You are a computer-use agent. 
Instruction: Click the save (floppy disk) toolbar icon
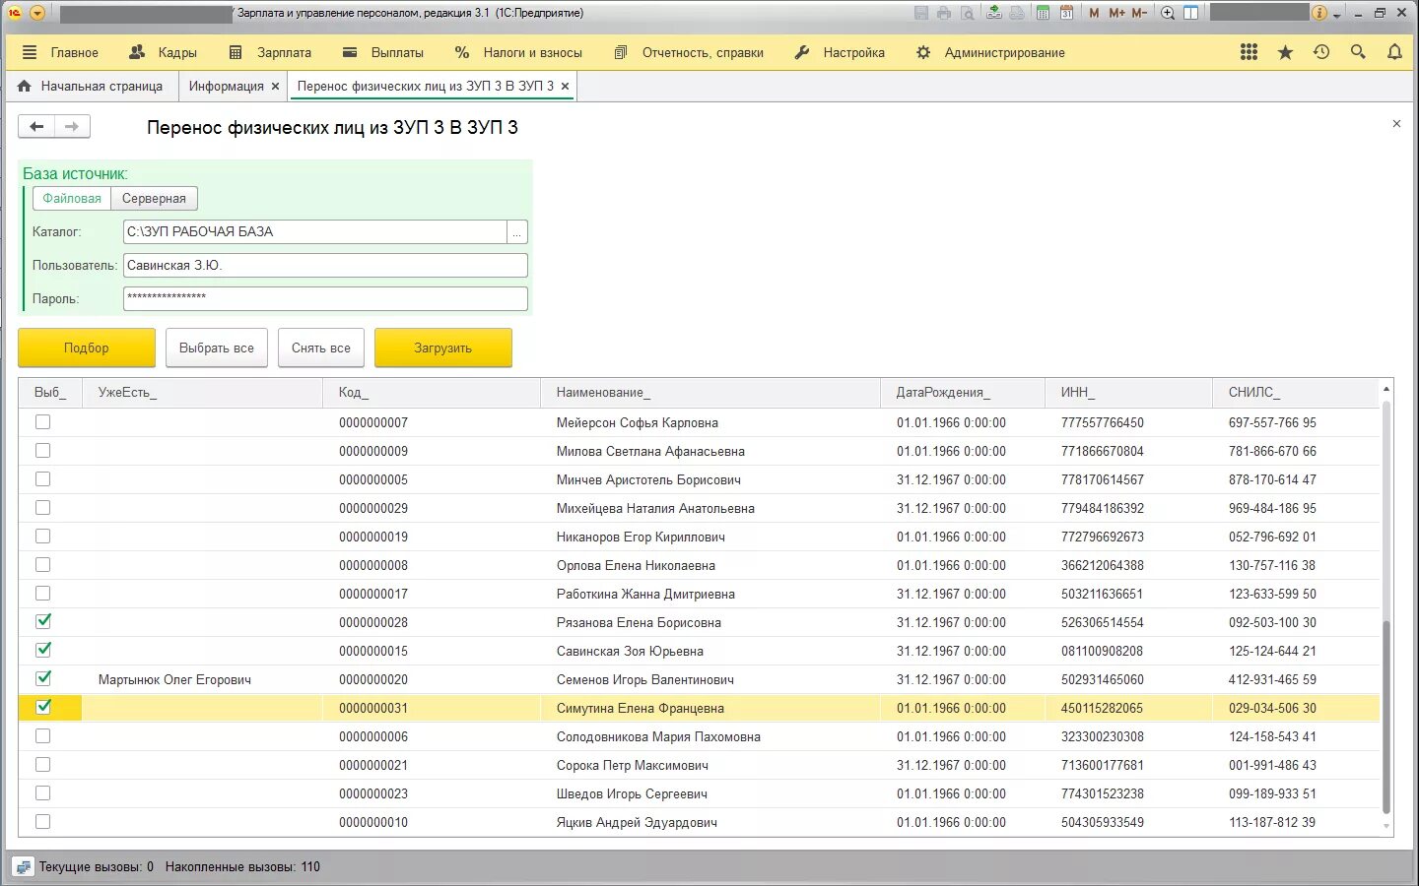point(921,13)
